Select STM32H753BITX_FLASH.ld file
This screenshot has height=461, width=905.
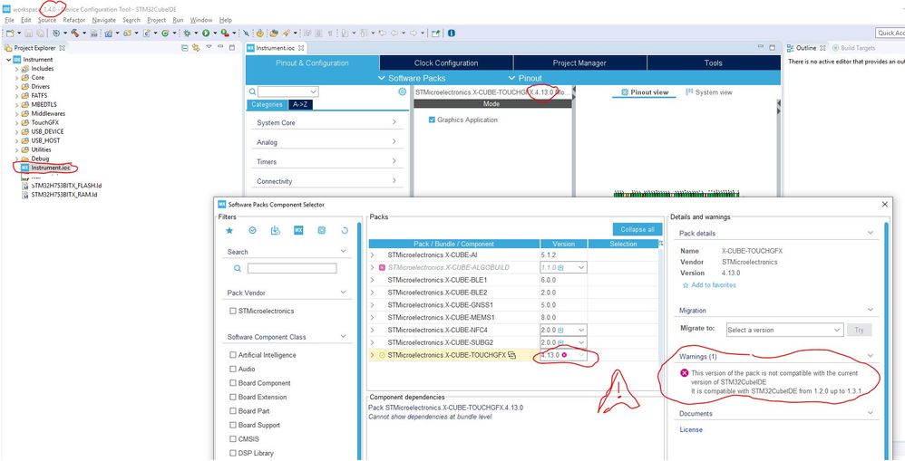(66, 186)
